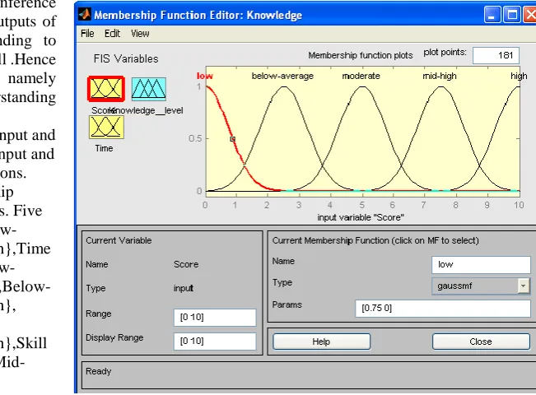Click the Close button
Screen dimensions: 536x395
tap(481, 342)
